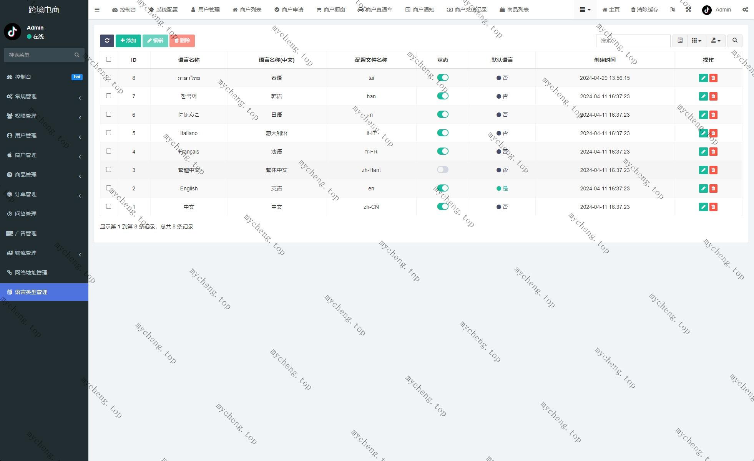Edit the Japanese language row (ID 6)

[703, 115]
